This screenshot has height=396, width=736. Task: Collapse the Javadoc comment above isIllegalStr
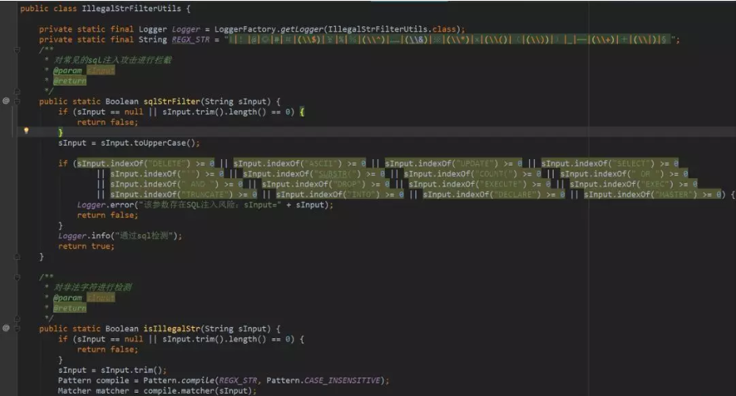[17, 277]
